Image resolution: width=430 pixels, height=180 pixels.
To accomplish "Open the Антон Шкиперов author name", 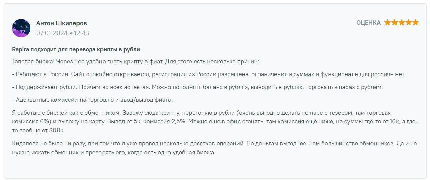I will tap(61, 23).
